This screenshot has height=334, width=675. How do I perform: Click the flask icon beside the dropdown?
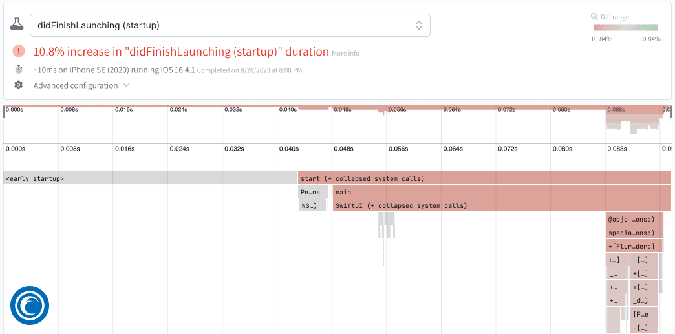pos(17,25)
